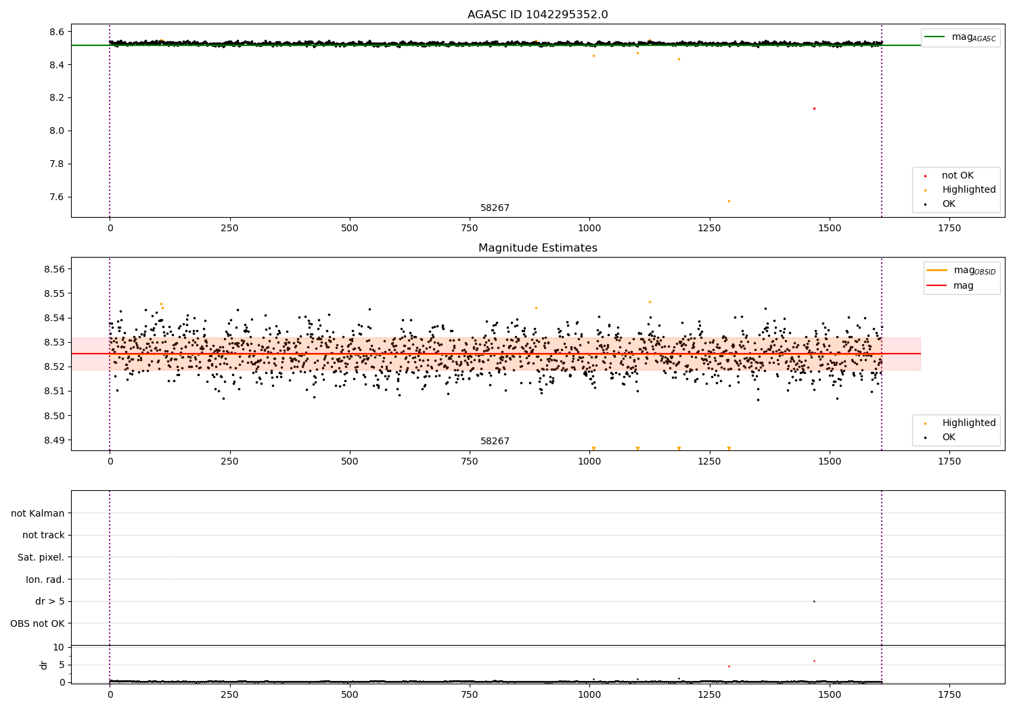Click the 'OBS not OK' row label
The height and width of the screenshot is (710, 1015).
click(37, 623)
